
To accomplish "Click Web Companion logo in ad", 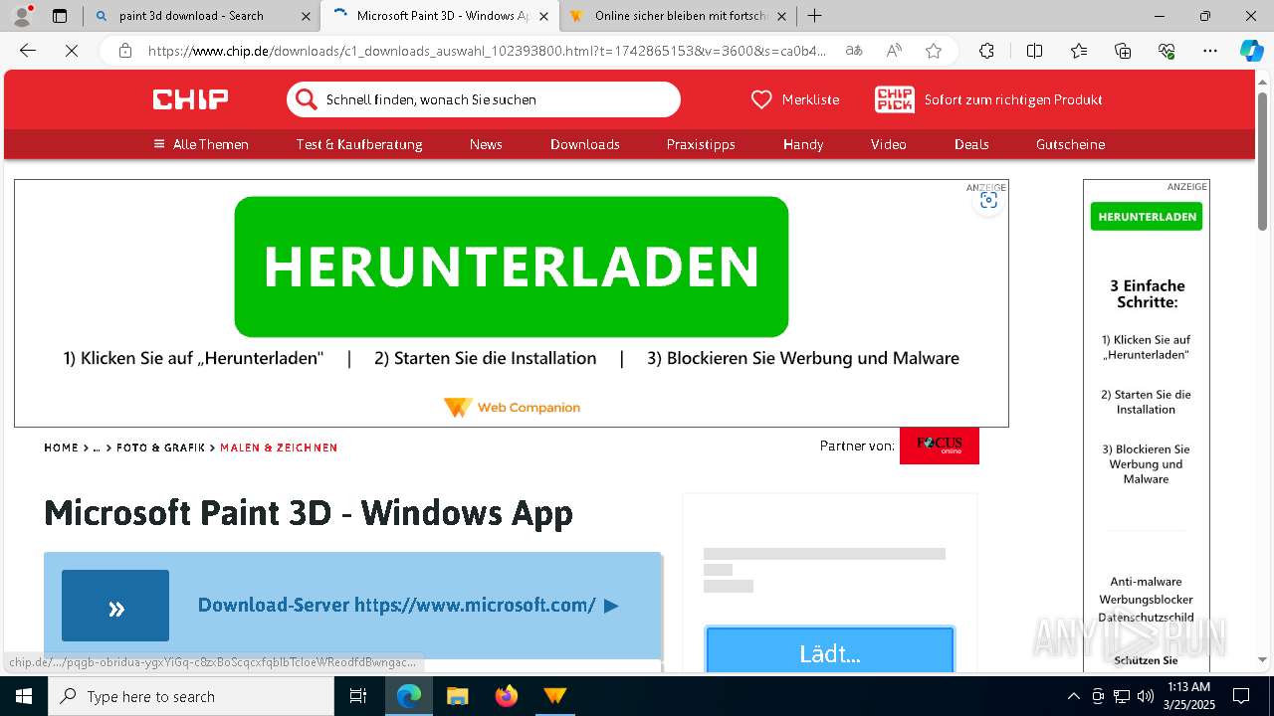I will click(512, 408).
